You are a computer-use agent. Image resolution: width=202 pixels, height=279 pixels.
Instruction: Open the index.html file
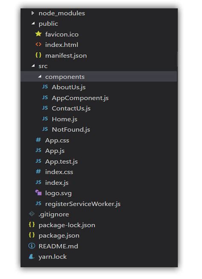click(x=61, y=45)
